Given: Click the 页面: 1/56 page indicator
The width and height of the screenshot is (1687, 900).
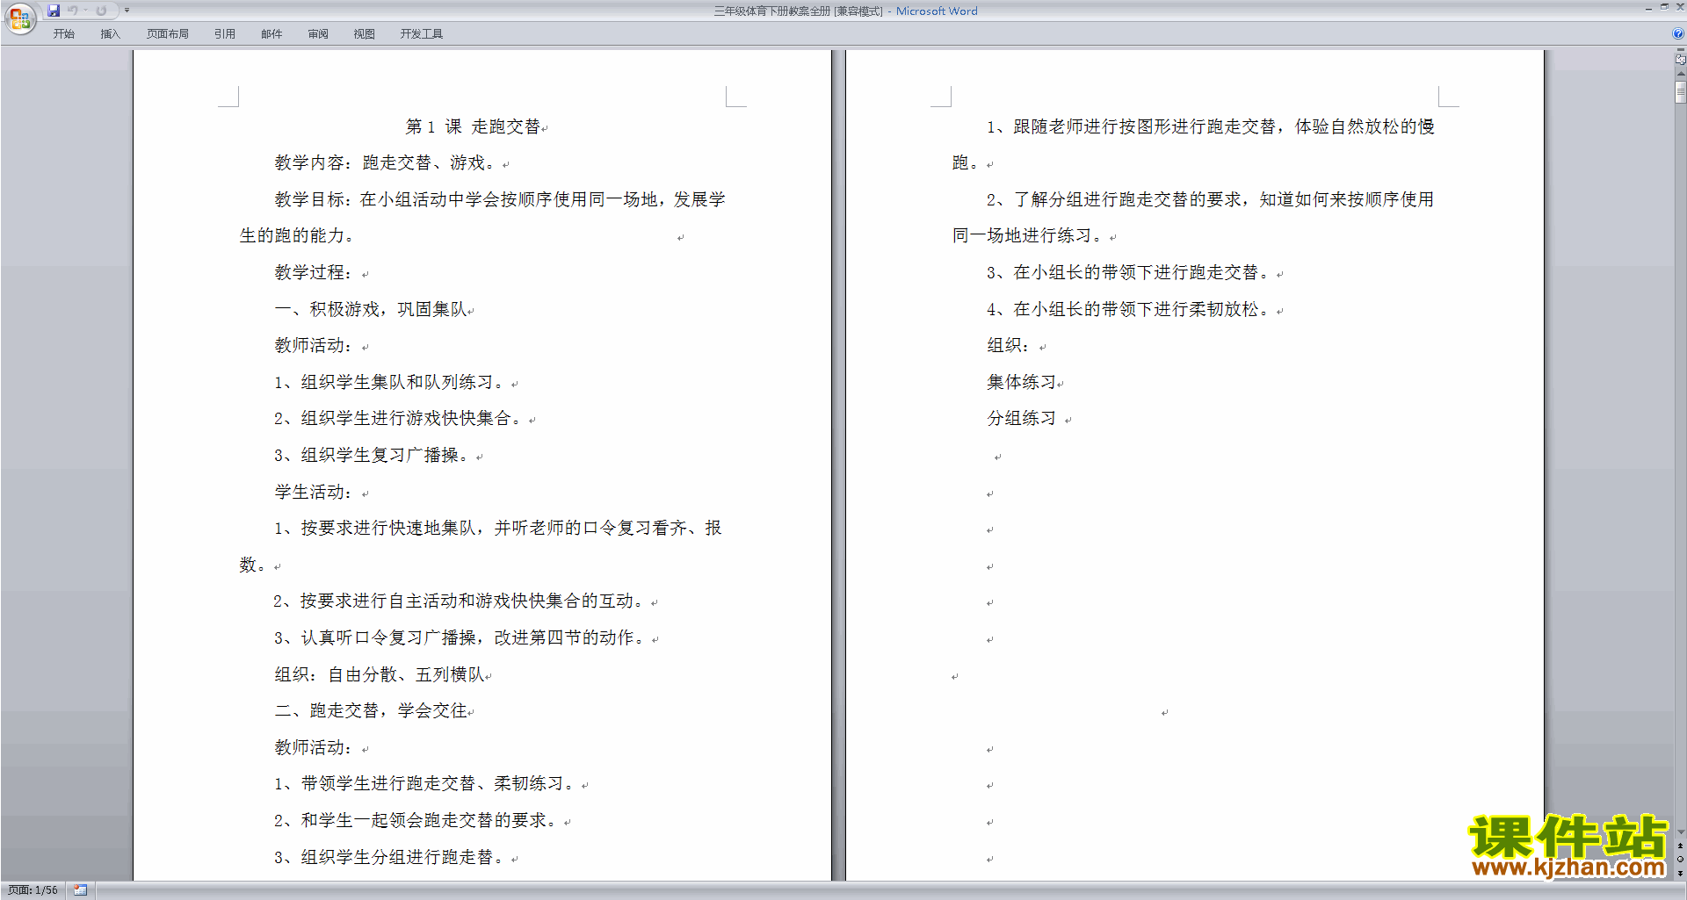Looking at the screenshot, I should 33,890.
